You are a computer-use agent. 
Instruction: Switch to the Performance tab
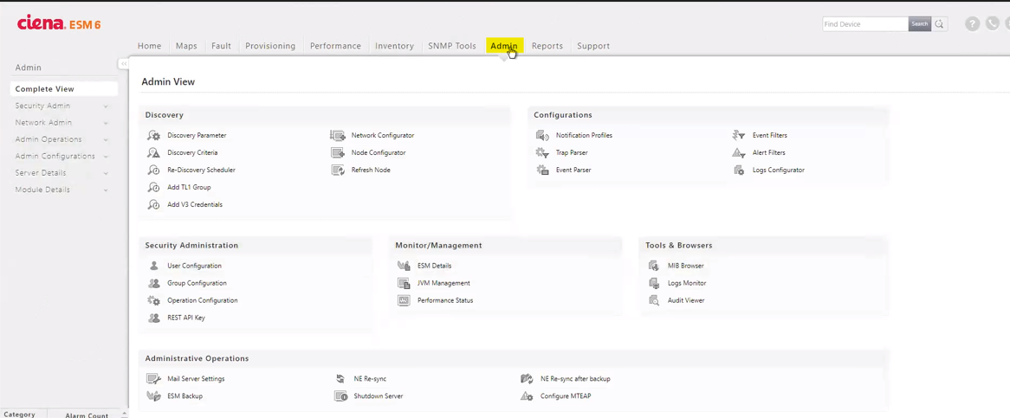(x=335, y=47)
